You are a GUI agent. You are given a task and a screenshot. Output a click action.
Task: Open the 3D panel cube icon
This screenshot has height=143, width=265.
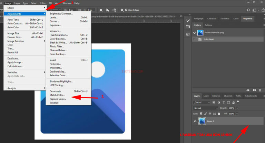pos(188,34)
